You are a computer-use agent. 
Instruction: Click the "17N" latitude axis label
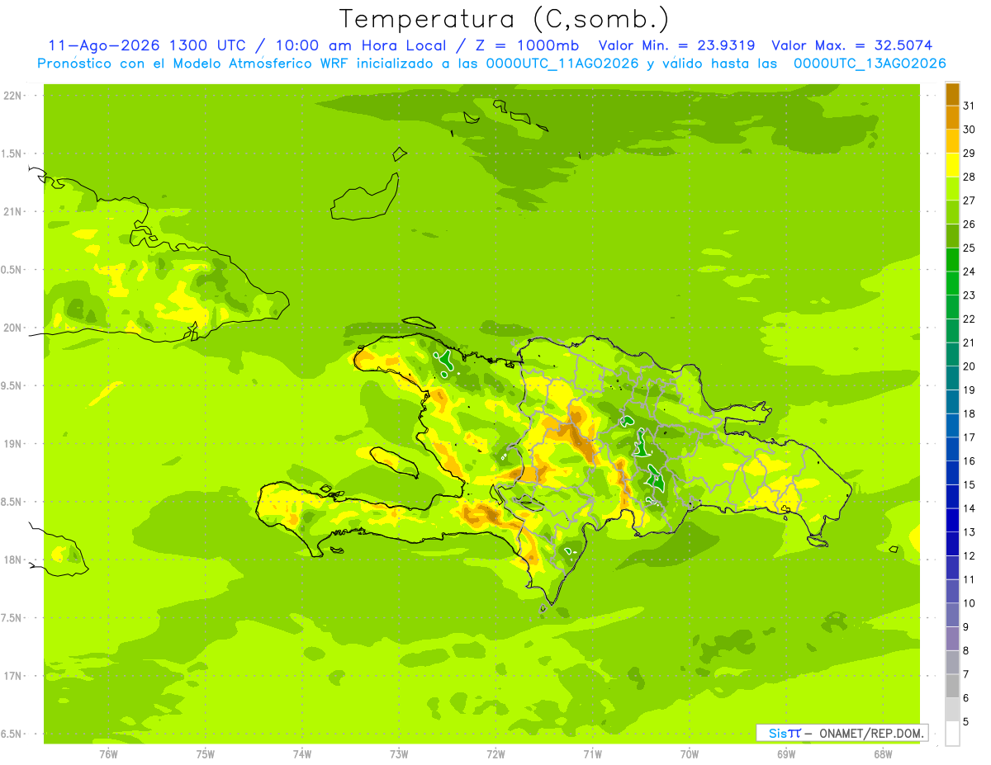pyautogui.click(x=13, y=676)
